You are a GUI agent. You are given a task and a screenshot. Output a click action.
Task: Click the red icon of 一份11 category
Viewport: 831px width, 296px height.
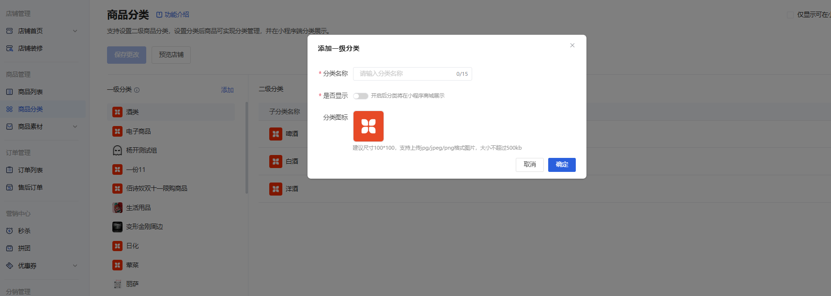coord(117,169)
